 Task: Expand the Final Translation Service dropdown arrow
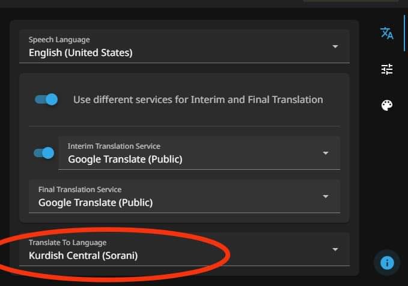tap(326, 196)
